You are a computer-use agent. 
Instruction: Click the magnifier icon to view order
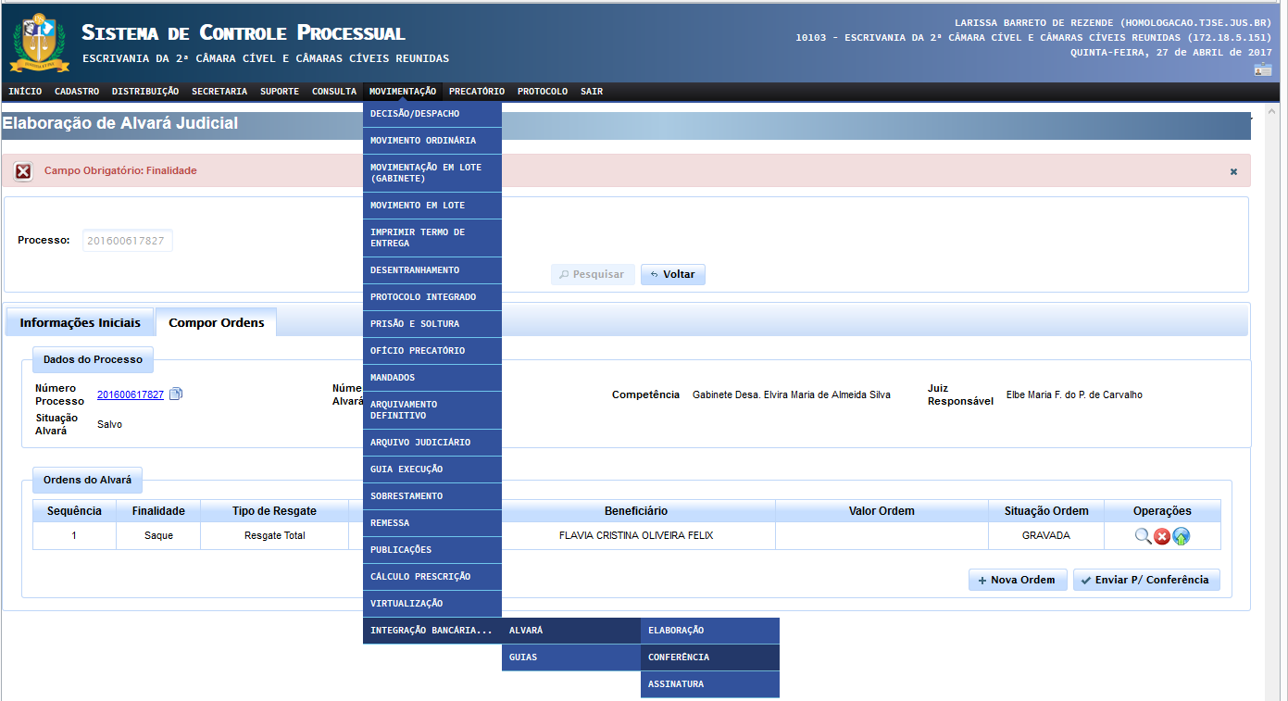[1143, 536]
